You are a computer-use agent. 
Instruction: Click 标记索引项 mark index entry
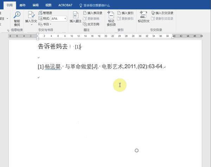click(111, 19)
